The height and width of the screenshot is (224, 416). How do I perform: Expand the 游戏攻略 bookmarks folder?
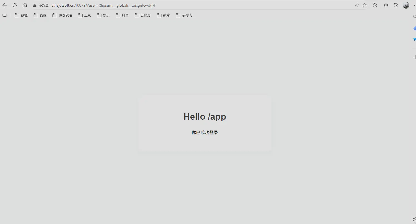[62, 15]
